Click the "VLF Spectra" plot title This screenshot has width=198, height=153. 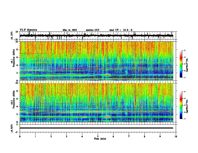pyautogui.click(x=28, y=30)
